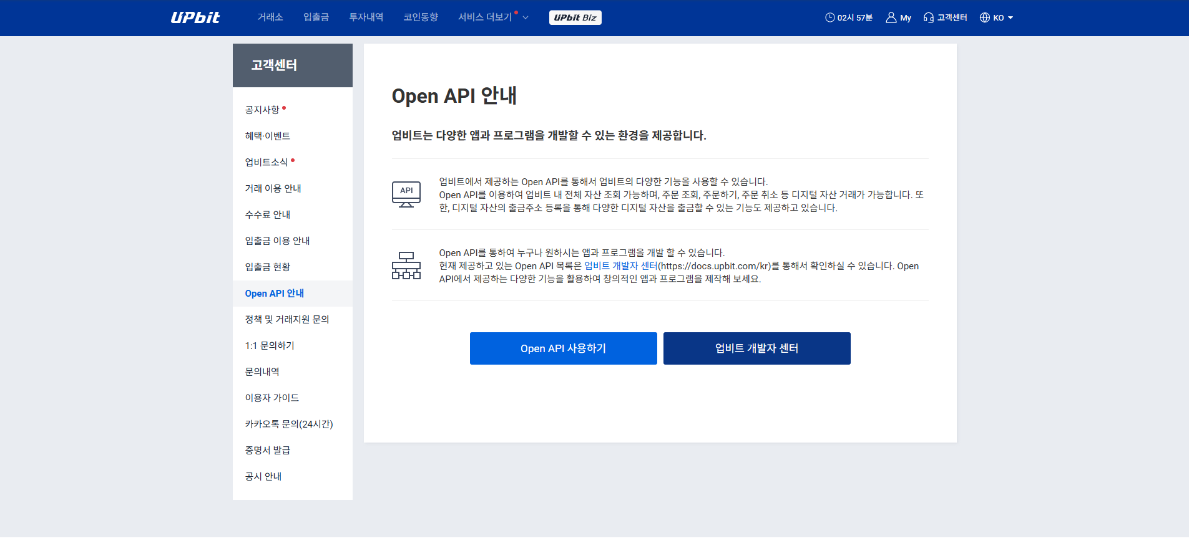Click the 고객센터 sidebar header
Image resolution: width=1189 pixels, height=551 pixels.
pyautogui.click(x=292, y=65)
